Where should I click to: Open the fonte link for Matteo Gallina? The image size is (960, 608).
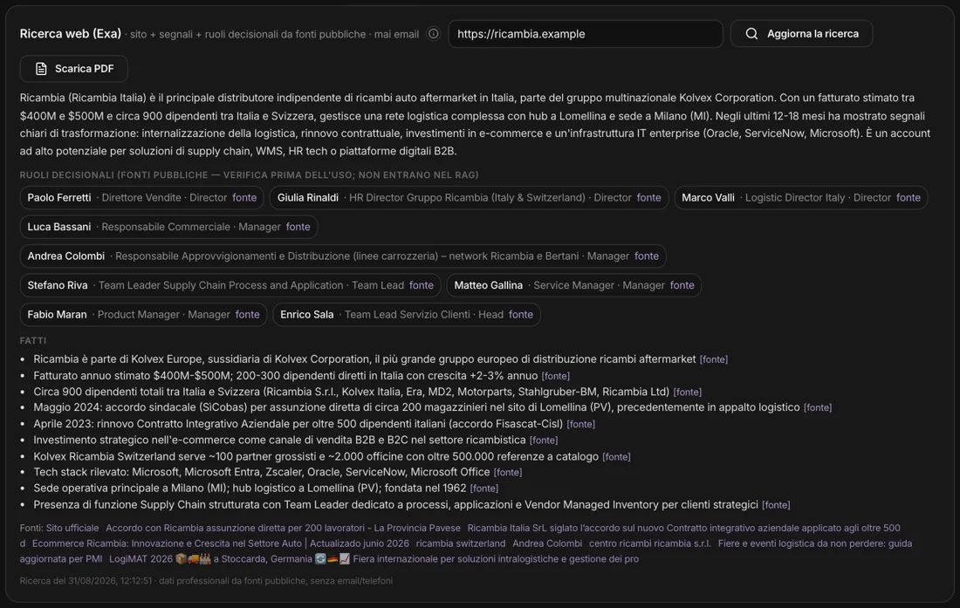[682, 285]
